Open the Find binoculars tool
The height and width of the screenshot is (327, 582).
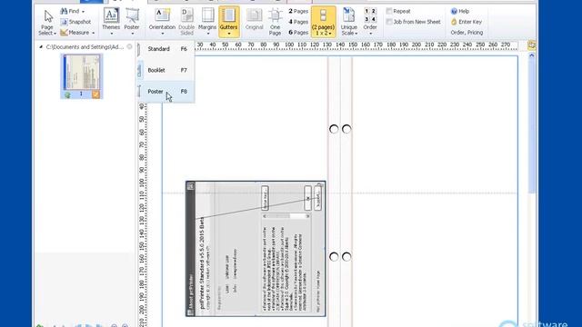[x=64, y=11]
